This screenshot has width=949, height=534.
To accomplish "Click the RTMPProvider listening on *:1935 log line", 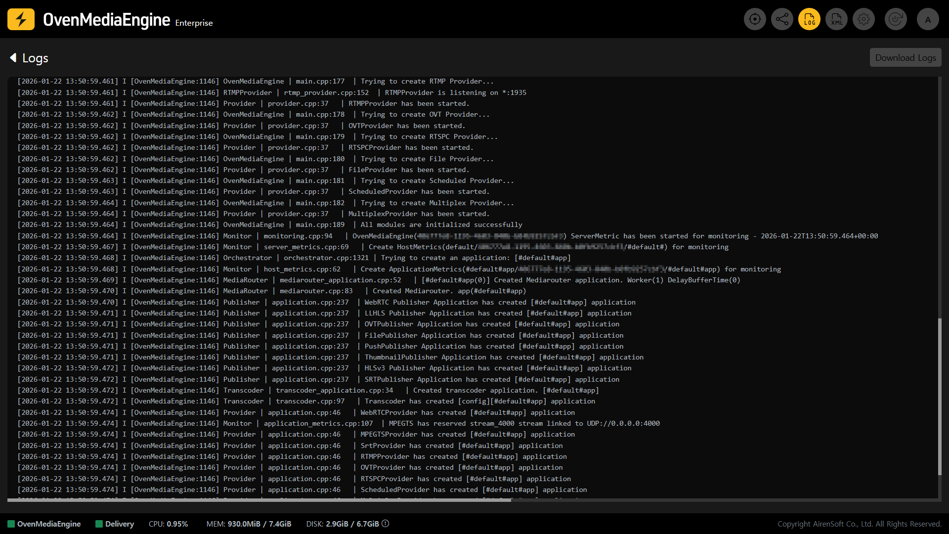I will point(455,92).
